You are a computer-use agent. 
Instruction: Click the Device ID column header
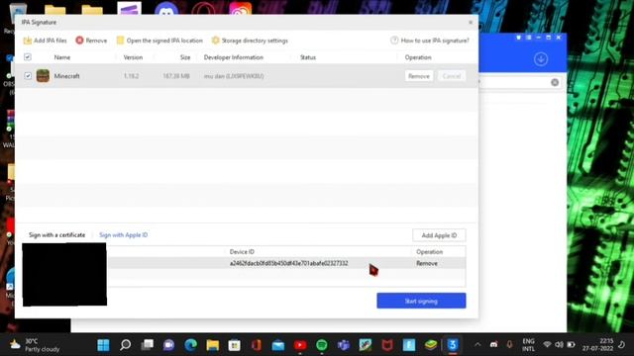242,251
